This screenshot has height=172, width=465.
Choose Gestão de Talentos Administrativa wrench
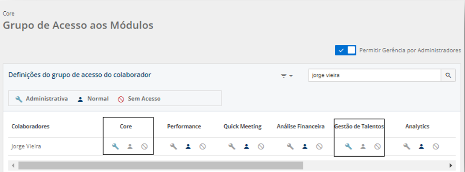click(348, 146)
